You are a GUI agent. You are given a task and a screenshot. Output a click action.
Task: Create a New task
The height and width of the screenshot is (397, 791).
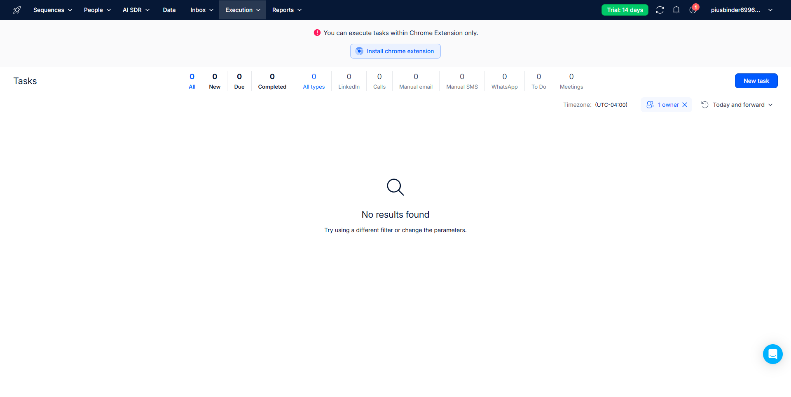tap(756, 81)
